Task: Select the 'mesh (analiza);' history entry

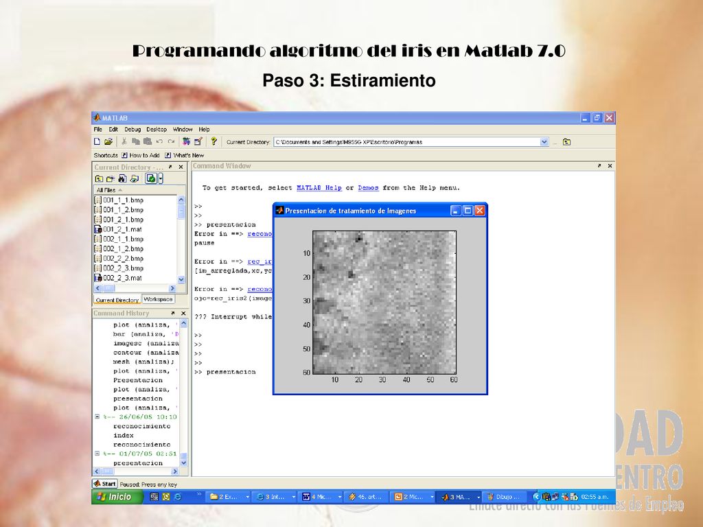Action: tap(143, 362)
